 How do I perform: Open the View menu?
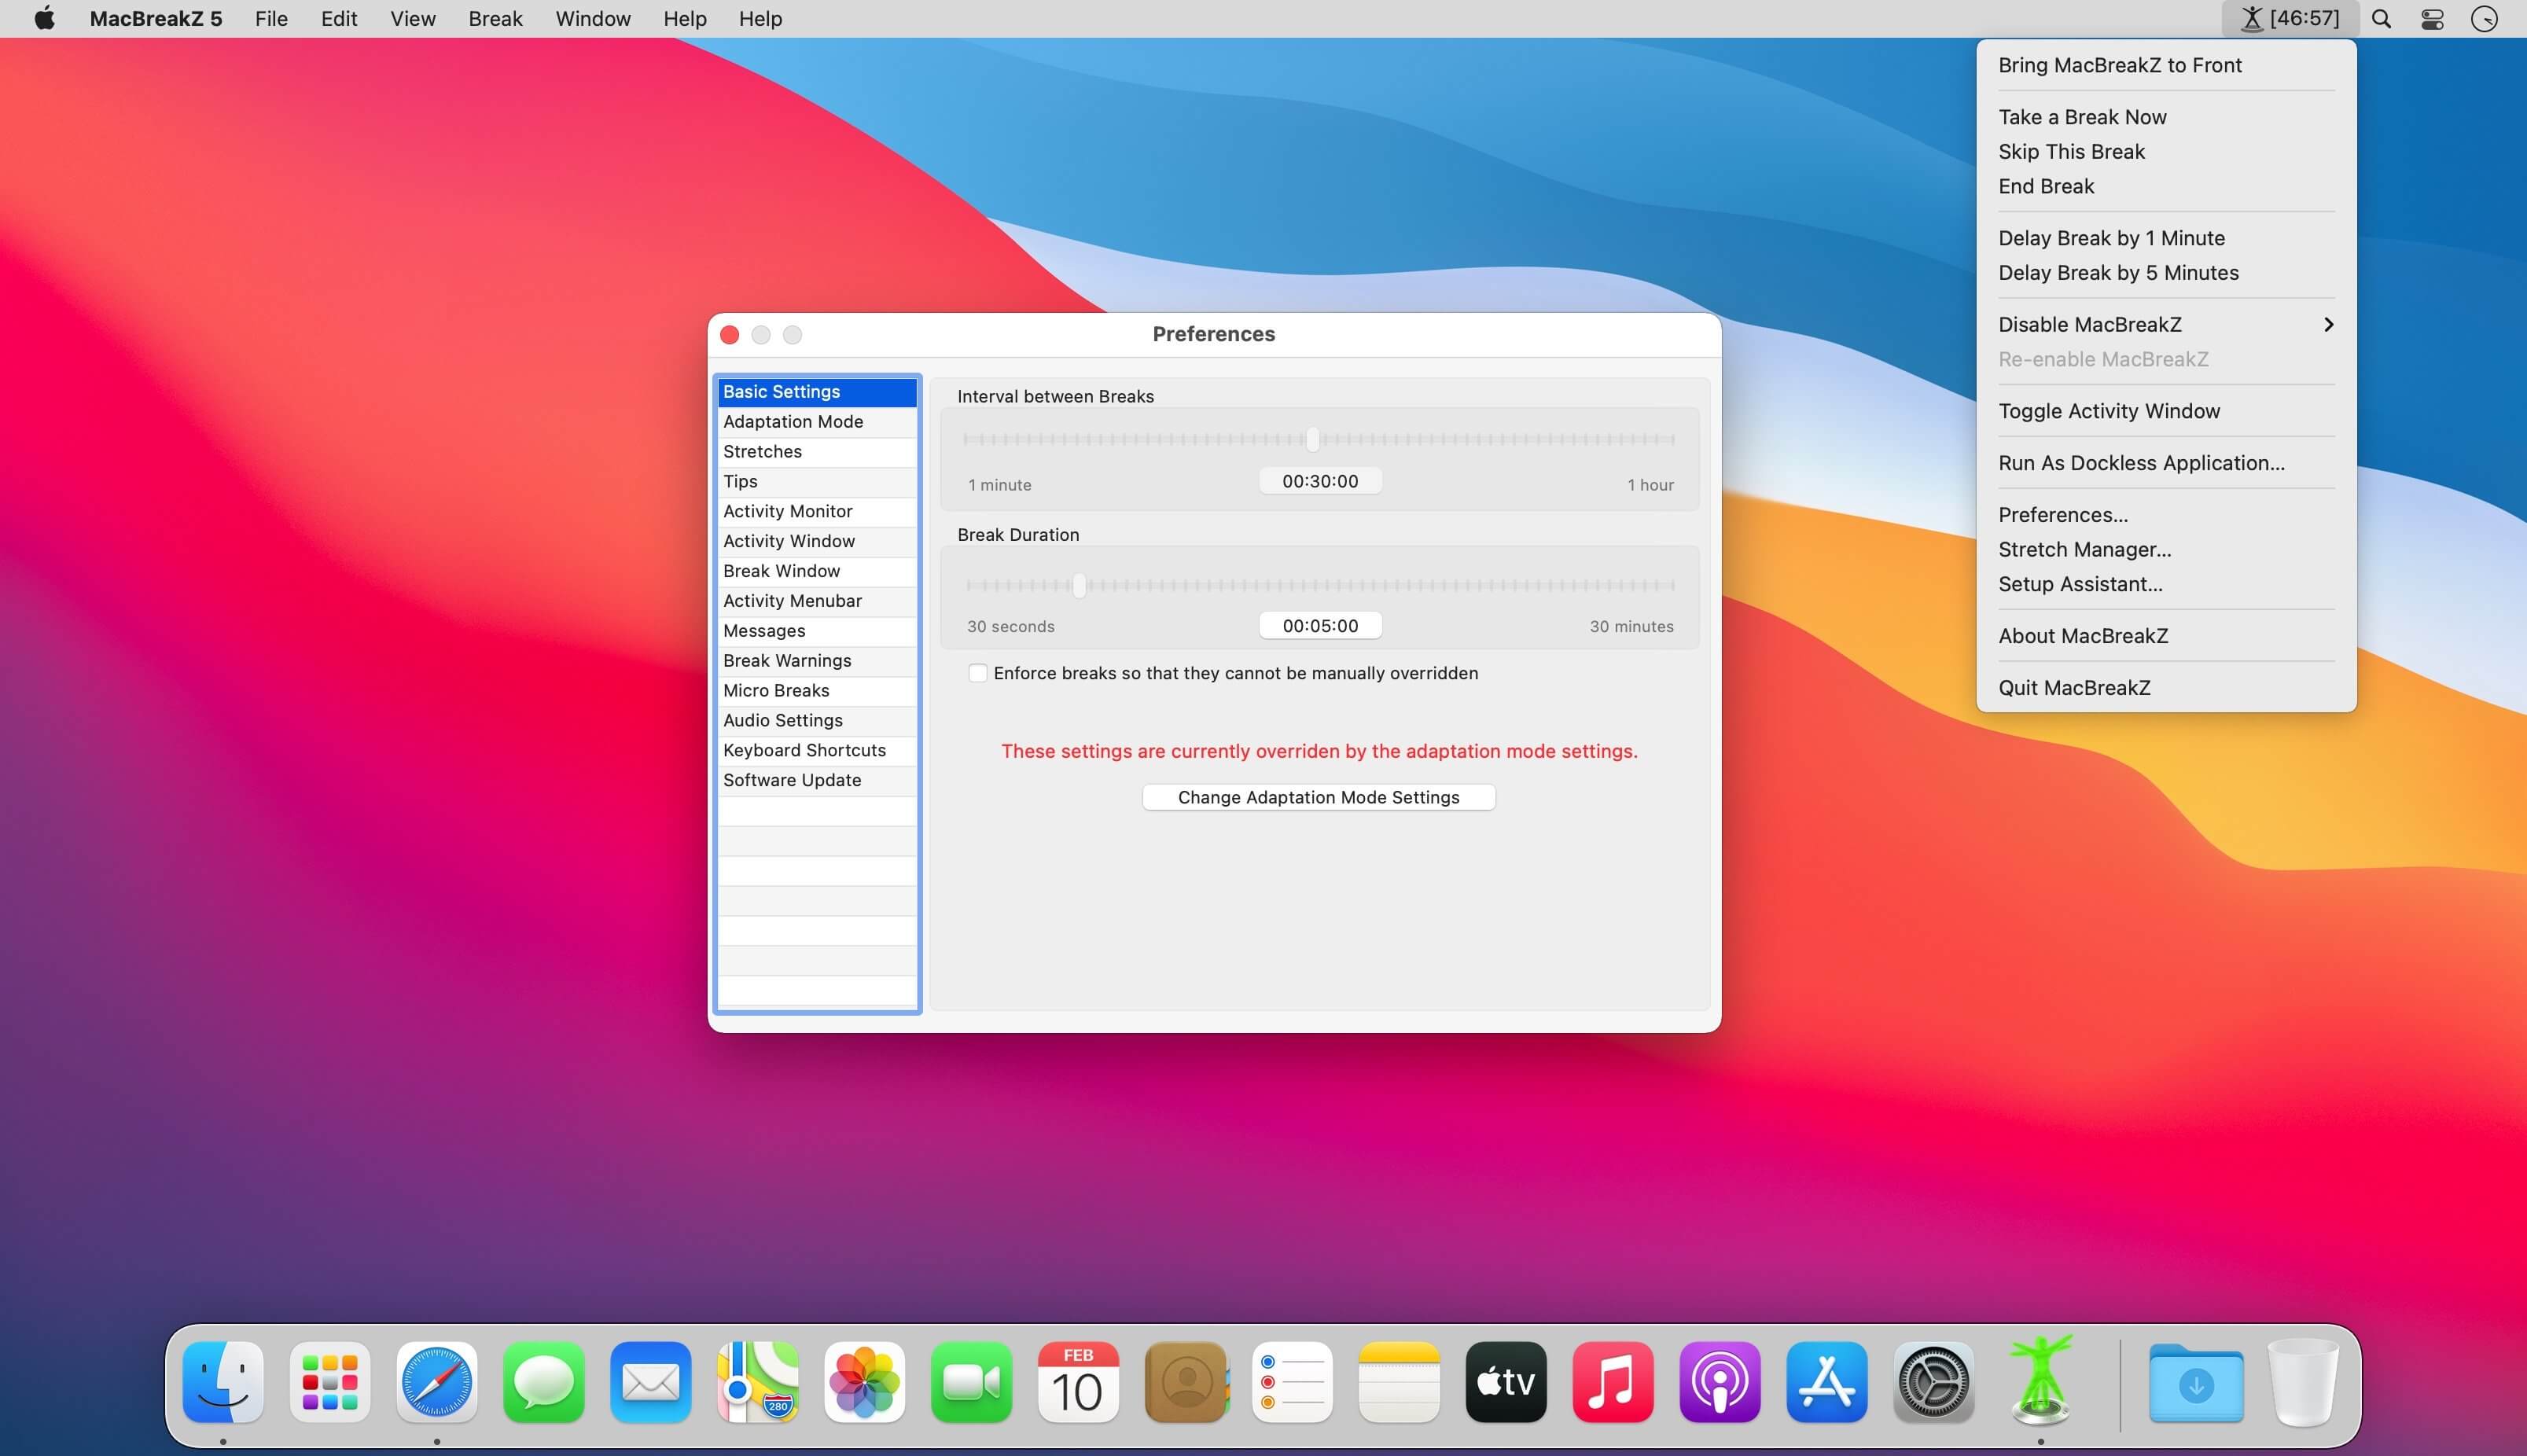tap(413, 19)
